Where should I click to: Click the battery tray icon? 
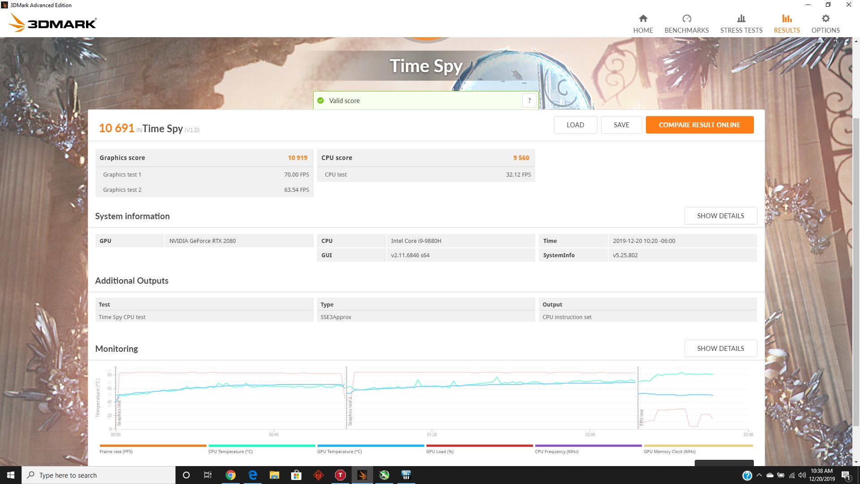click(x=781, y=475)
